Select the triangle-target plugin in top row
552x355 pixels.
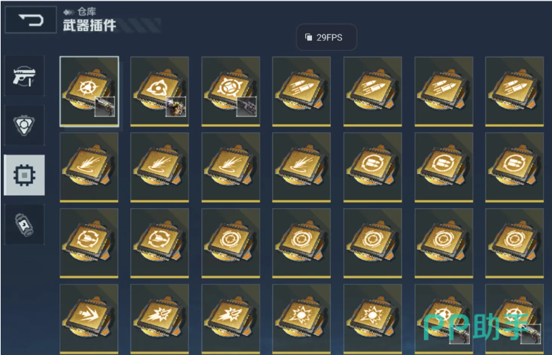159,91
